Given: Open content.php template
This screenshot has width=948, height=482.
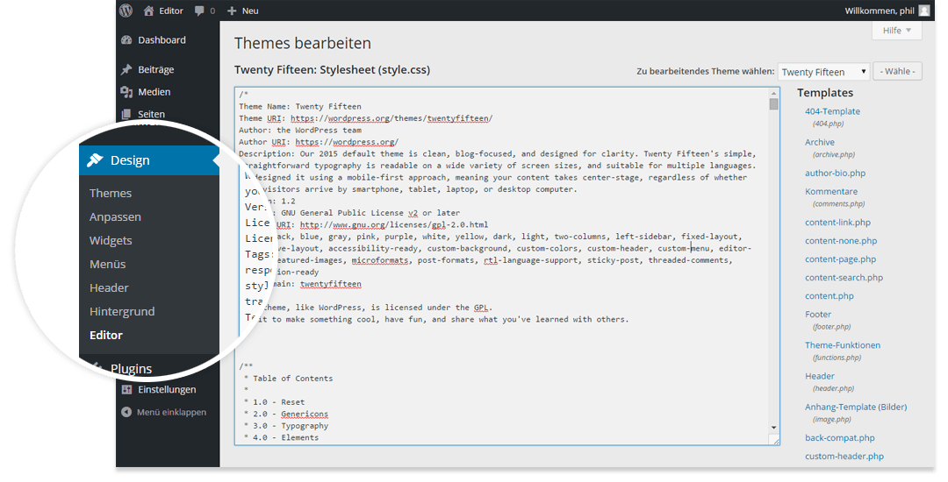Looking at the screenshot, I should coord(829,295).
